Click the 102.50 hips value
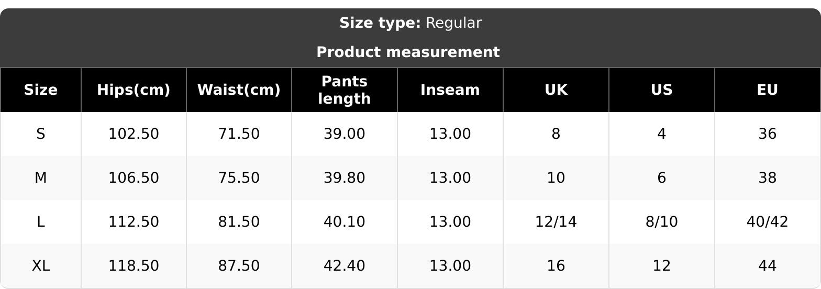The image size is (821, 289). 134,134
